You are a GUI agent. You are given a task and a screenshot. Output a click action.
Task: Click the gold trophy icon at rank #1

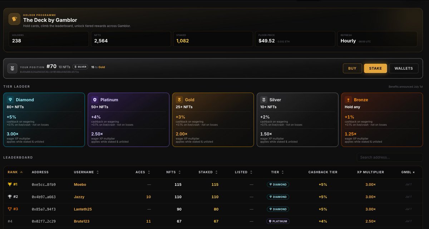click(x=10, y=184)
